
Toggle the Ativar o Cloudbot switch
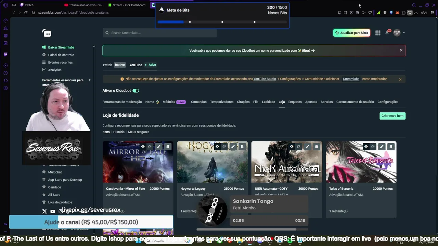pos(136,91)
